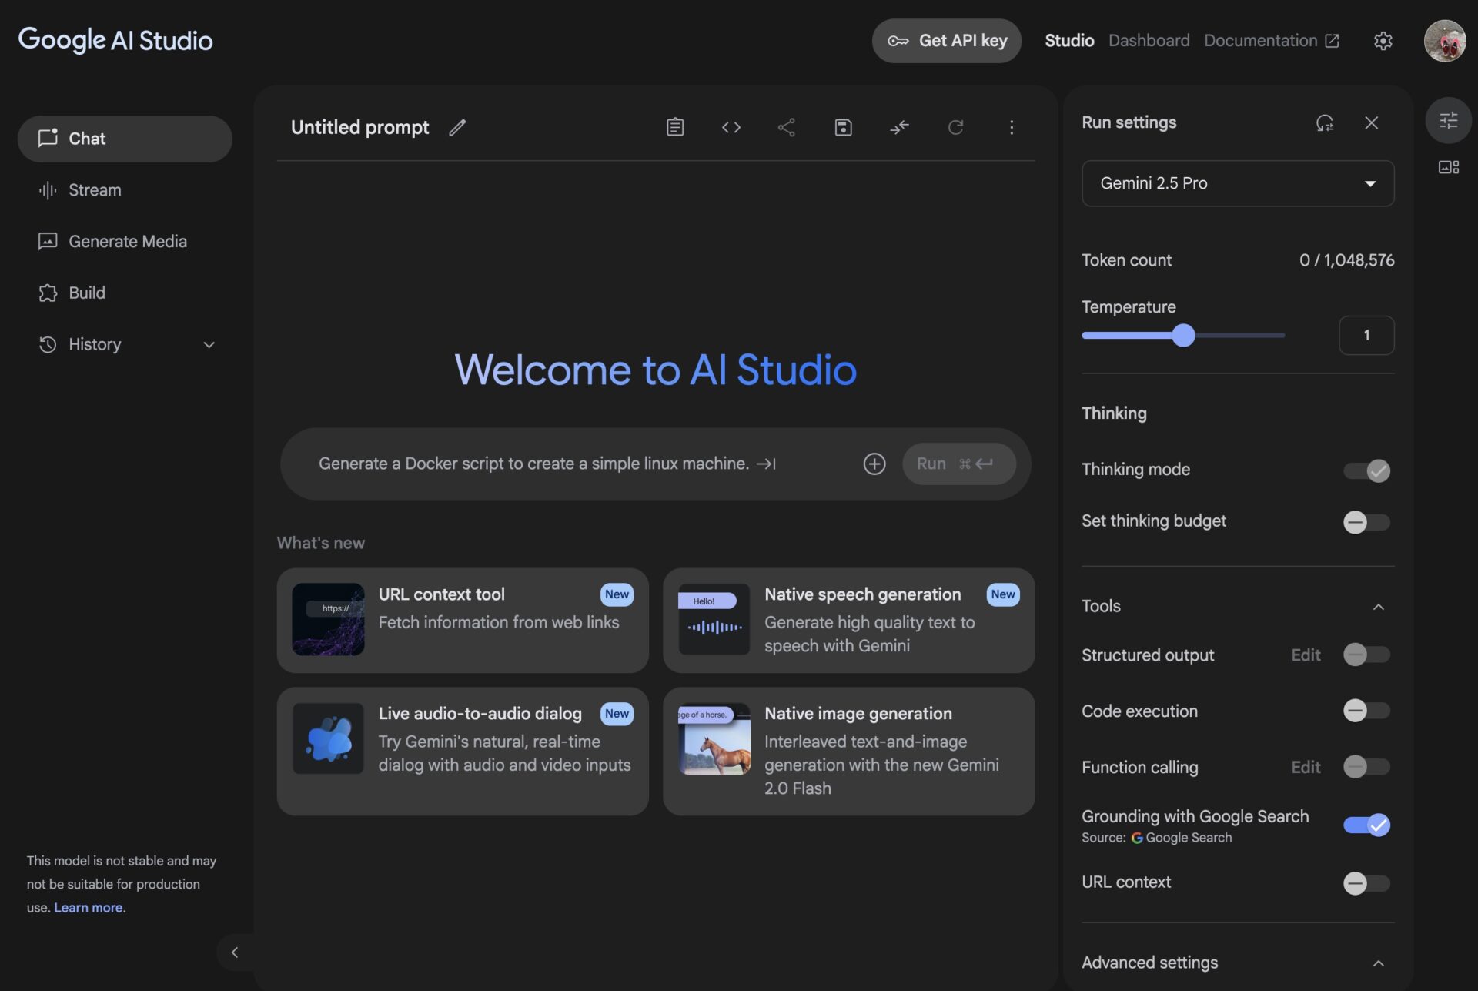Click the plus insert media icon

[874, 464]
